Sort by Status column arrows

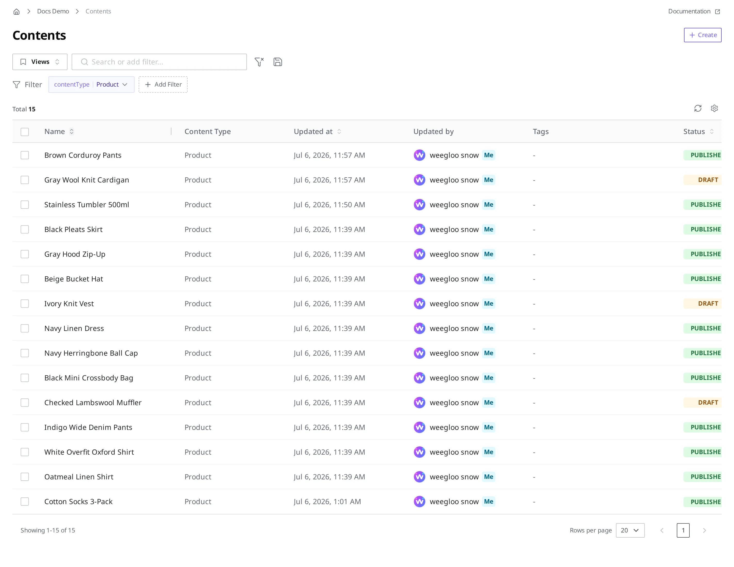(712, 131)
